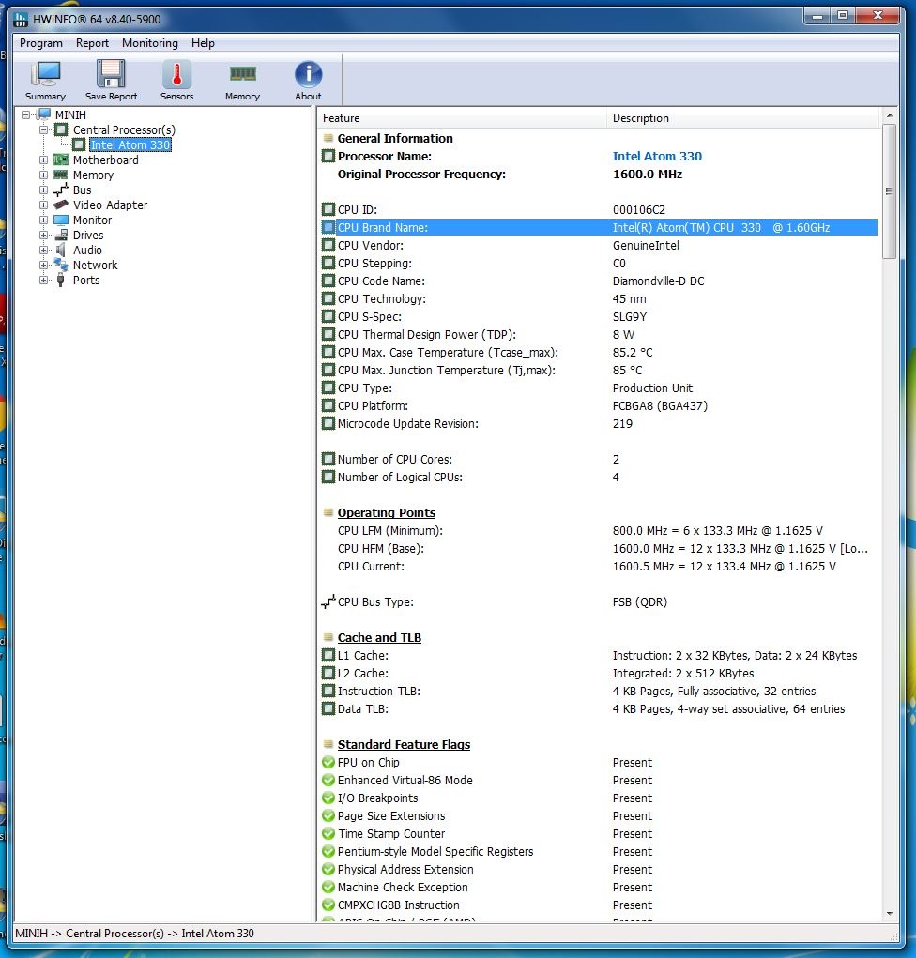The height and width of the screenshot is (958, 916).
Task: Click the SLG9Y S-Spec value
Action: 630,316
